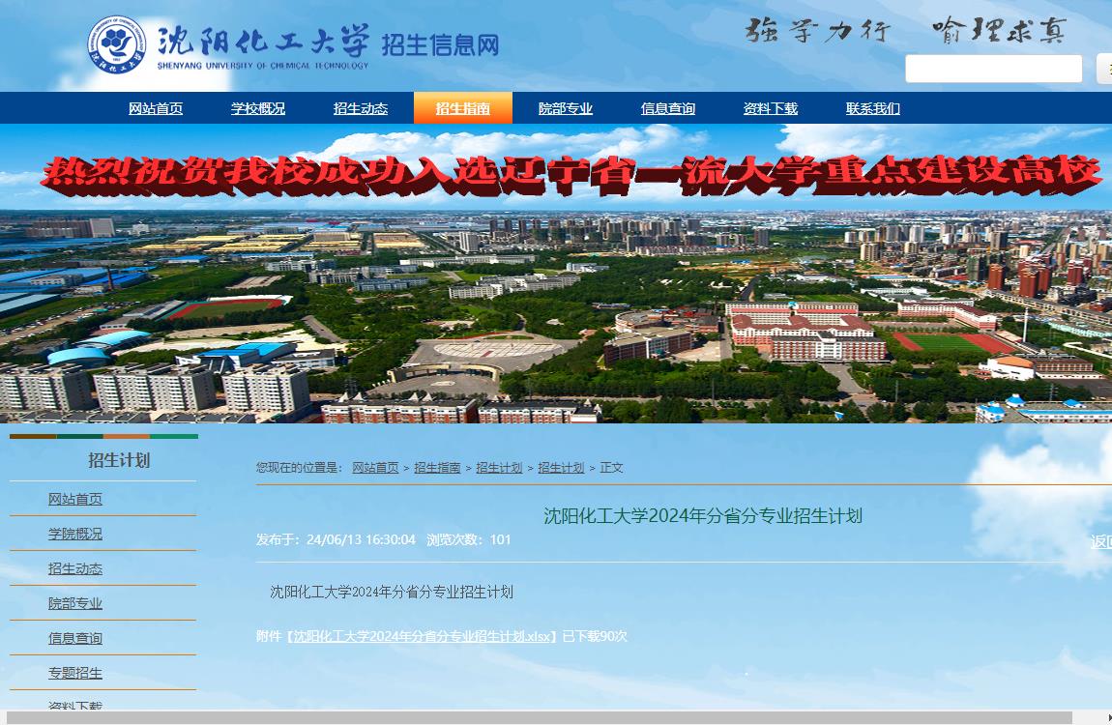Open sidebar link 信息查询
Image resolution: width=1112 pixels, height=725 pixels.
point(75,638)
